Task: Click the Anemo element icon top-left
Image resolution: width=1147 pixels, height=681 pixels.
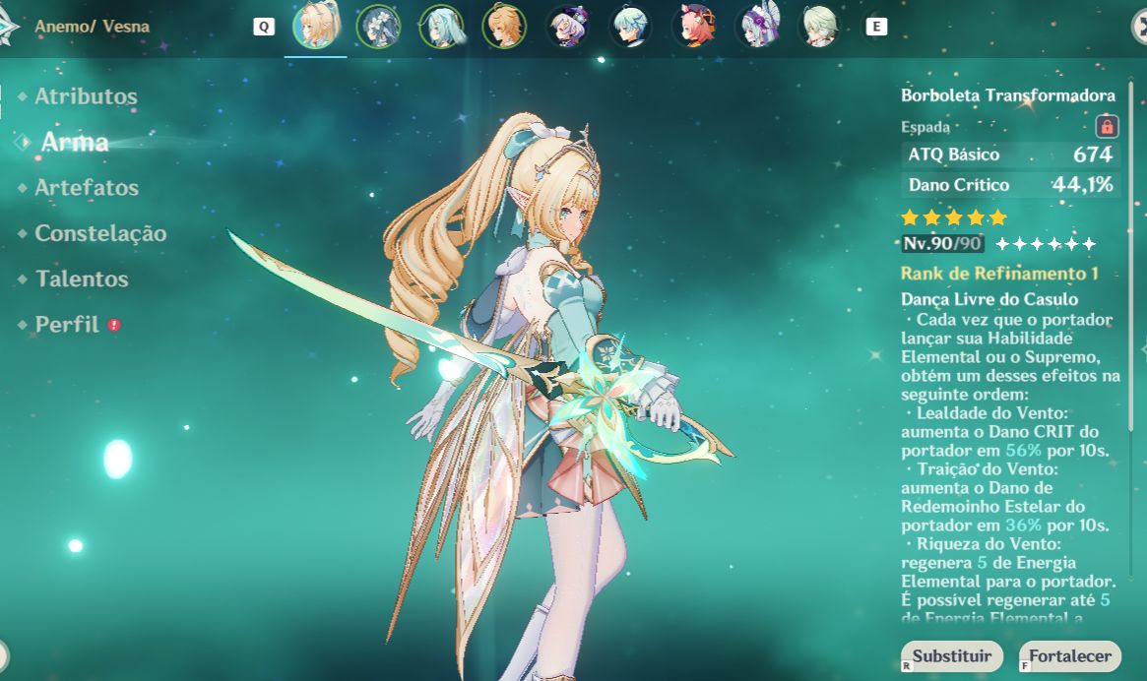Action: tap(7, 26)
